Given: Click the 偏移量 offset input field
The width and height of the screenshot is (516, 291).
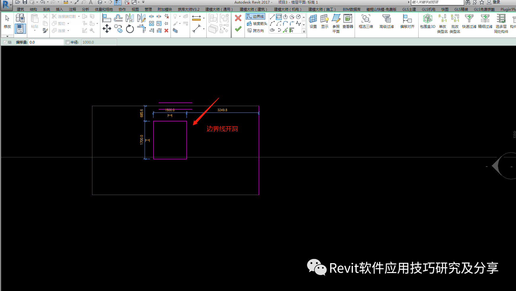Looking at the screenshot, I should (x=46, y=42).
